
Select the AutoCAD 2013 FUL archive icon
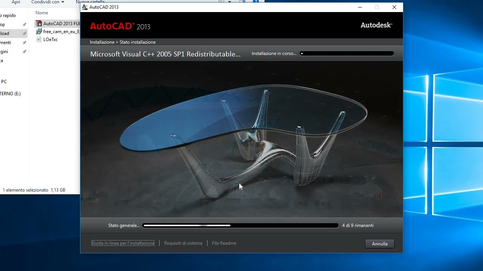[38, 23]
